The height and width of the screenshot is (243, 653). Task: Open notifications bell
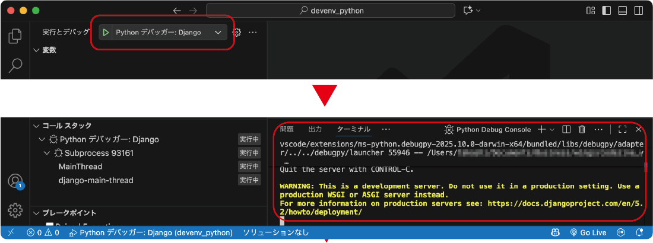tap(639, 232)
